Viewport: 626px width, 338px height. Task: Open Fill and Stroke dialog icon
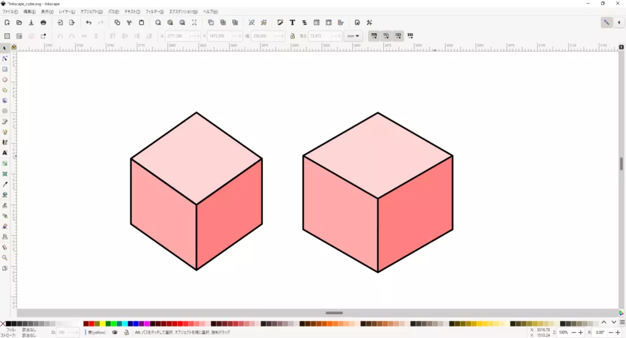click(x=280, y=23)
